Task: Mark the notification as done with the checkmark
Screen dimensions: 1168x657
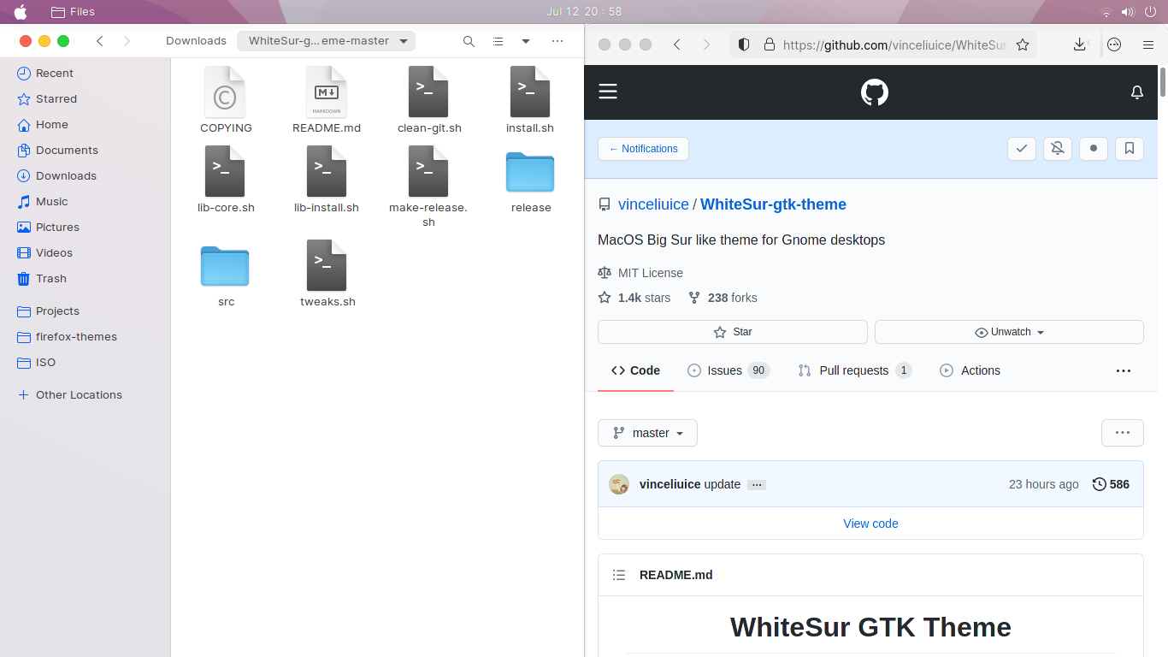Action: pos(1021,148)
